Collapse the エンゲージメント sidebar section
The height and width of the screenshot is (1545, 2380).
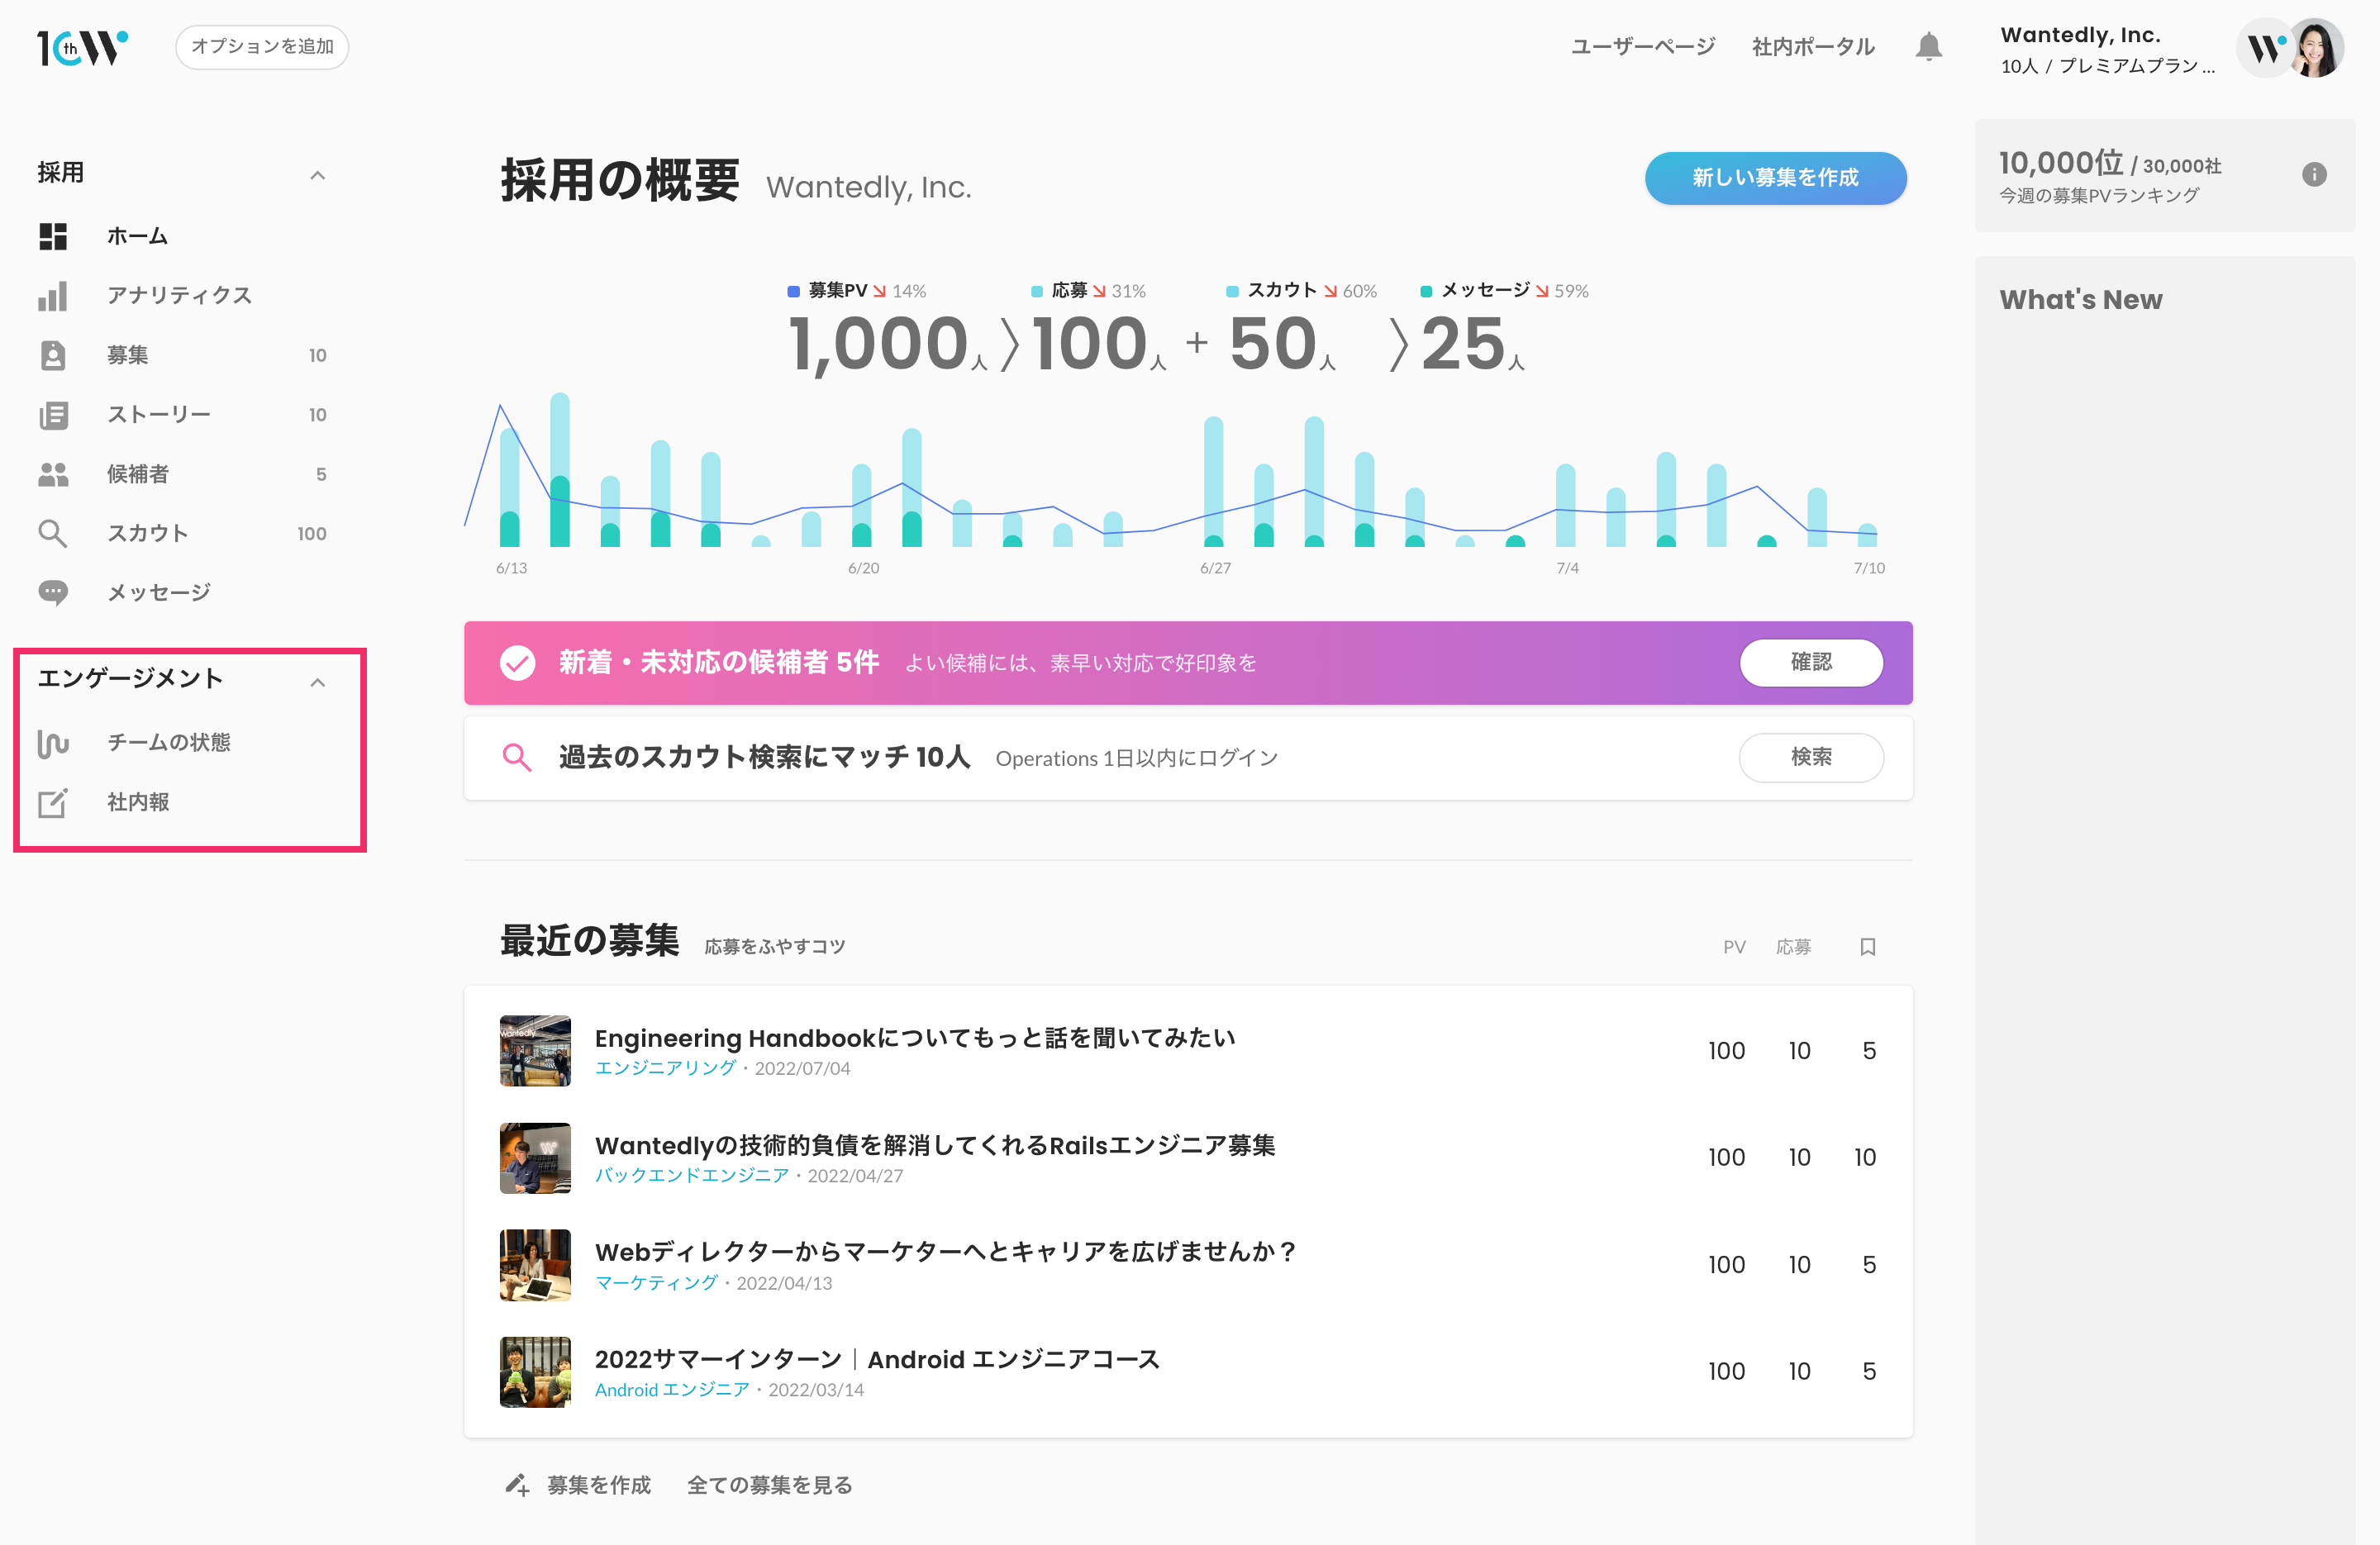tap(318, 682)
